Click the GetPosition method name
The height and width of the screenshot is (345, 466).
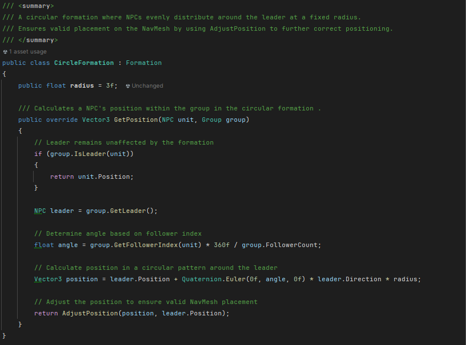pos(134,120)
